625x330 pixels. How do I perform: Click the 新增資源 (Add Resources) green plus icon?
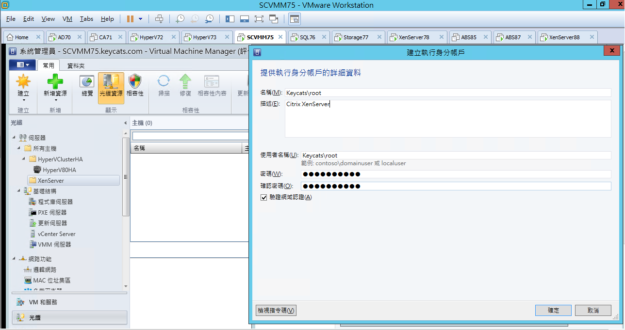[55, 82]
